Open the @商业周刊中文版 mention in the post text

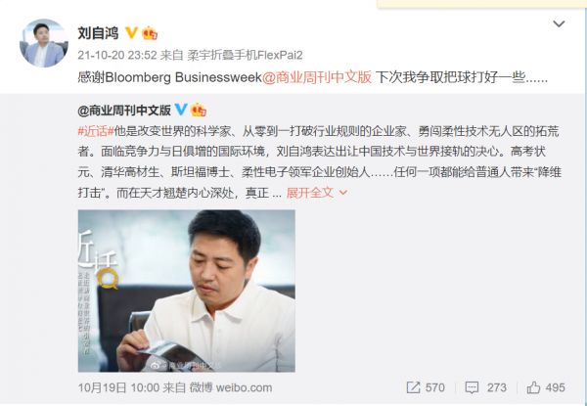point(317,77)
